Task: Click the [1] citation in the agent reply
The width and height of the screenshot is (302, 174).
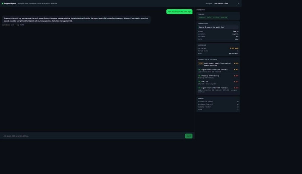Action: (x=71, y=21)
